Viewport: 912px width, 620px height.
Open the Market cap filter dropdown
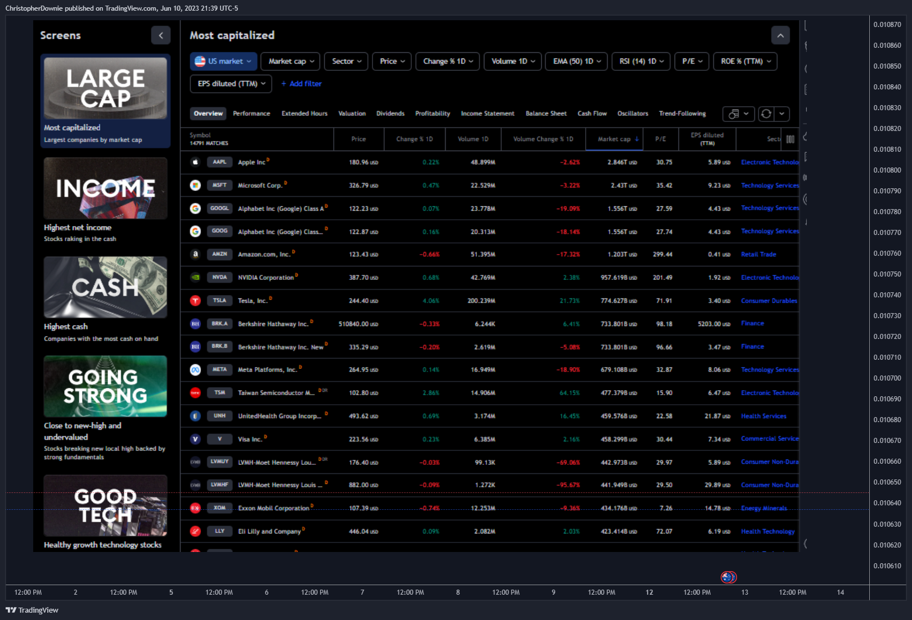tap(290, 61)
